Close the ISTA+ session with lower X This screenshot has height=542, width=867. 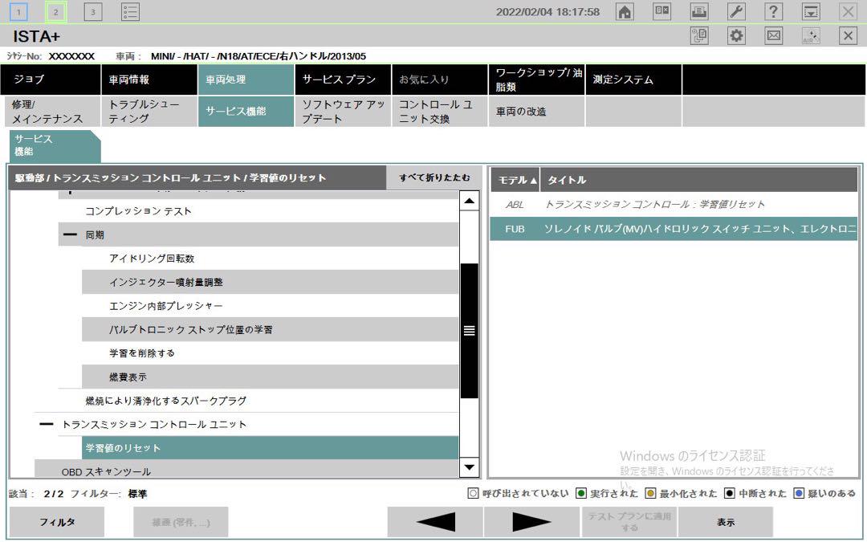[848, 36]
